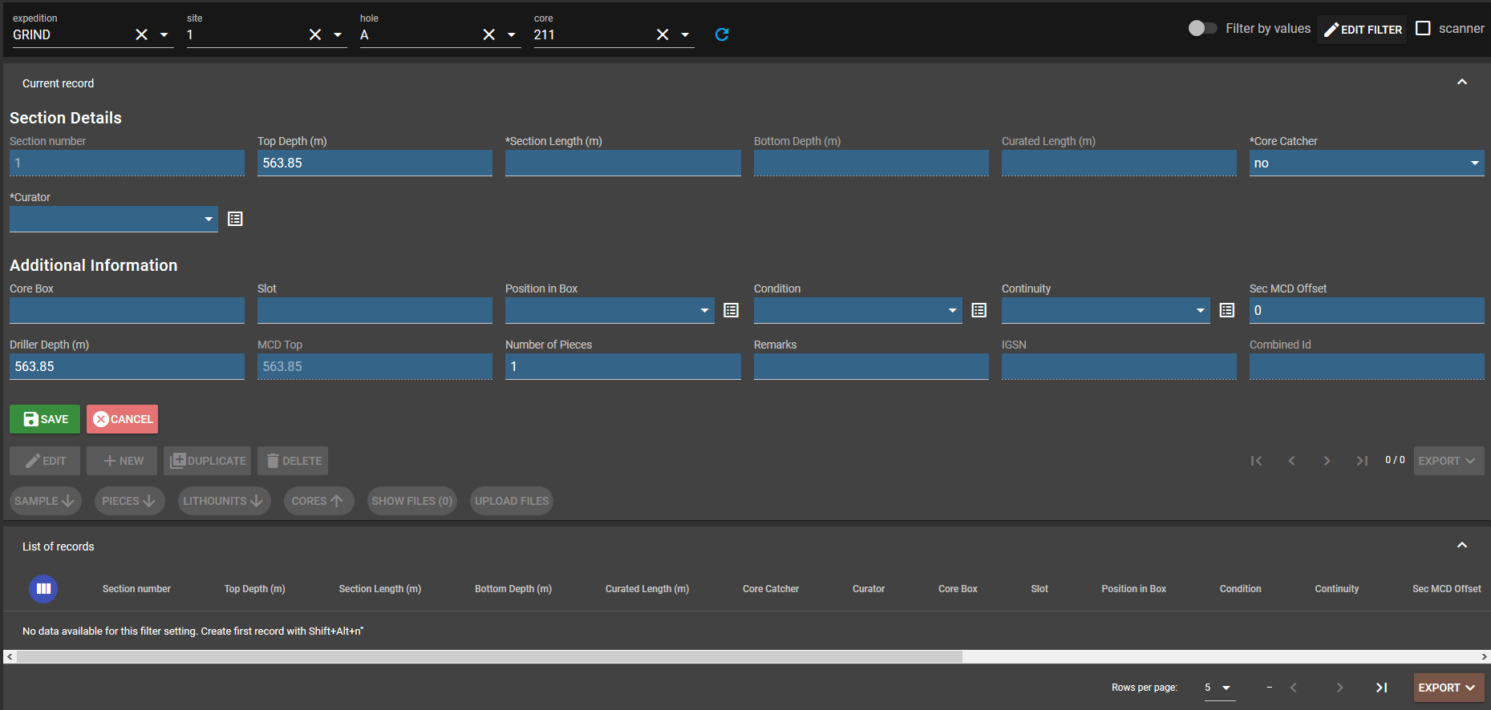Open the Curator list editor icon
1491x710 pixels.
tap(235, 219)
